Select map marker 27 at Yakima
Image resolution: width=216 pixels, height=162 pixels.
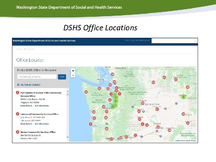139,119
